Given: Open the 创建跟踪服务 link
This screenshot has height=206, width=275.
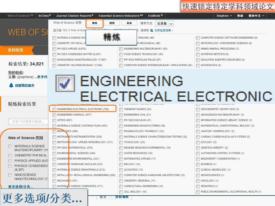Looking at the screenshot, I should click(24, 86).
